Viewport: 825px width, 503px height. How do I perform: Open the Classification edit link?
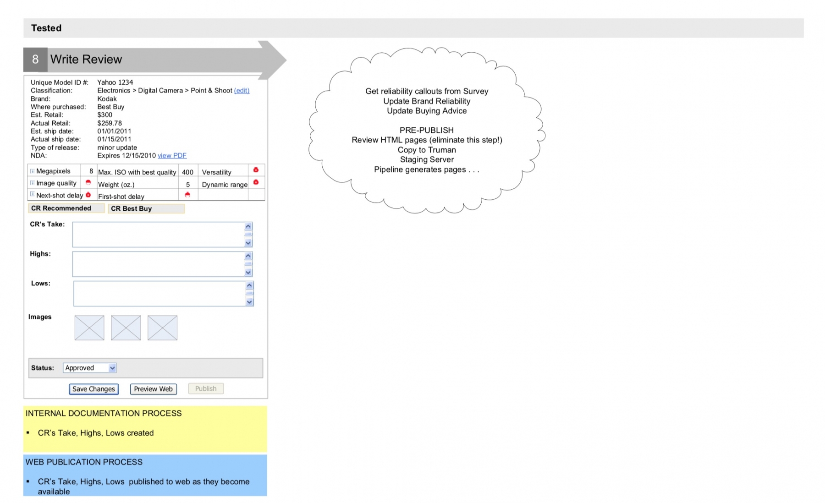(x=242, y=91)
